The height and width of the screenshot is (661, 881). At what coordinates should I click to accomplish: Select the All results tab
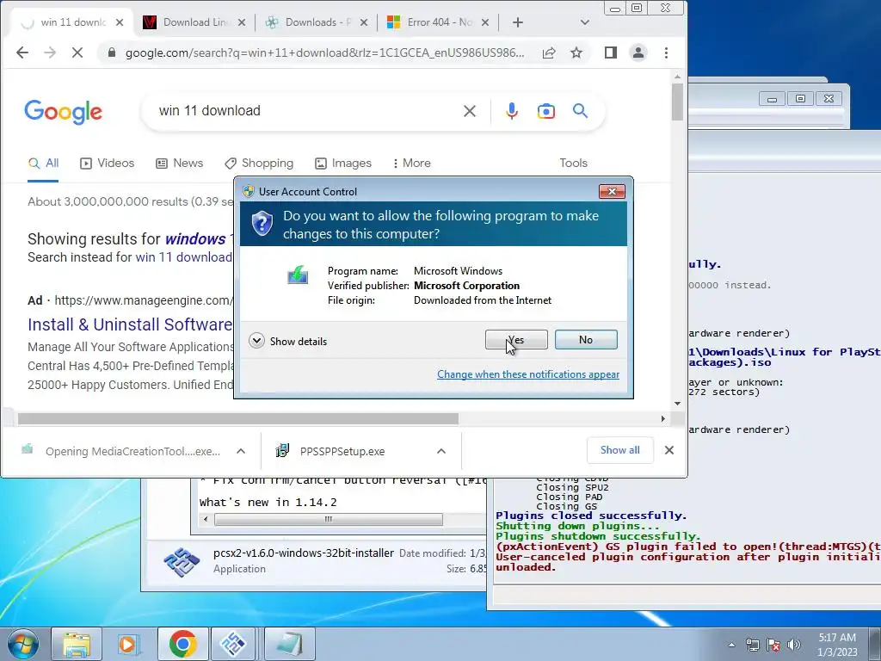tap(43, 163)
